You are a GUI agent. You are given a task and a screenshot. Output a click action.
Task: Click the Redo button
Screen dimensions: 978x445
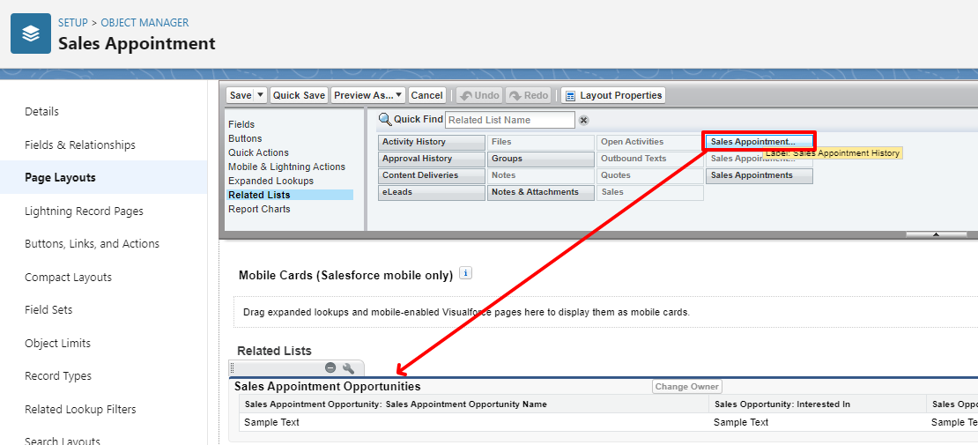(529, 95)
